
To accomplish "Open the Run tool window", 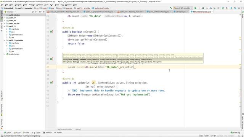I will click(8, 133).
